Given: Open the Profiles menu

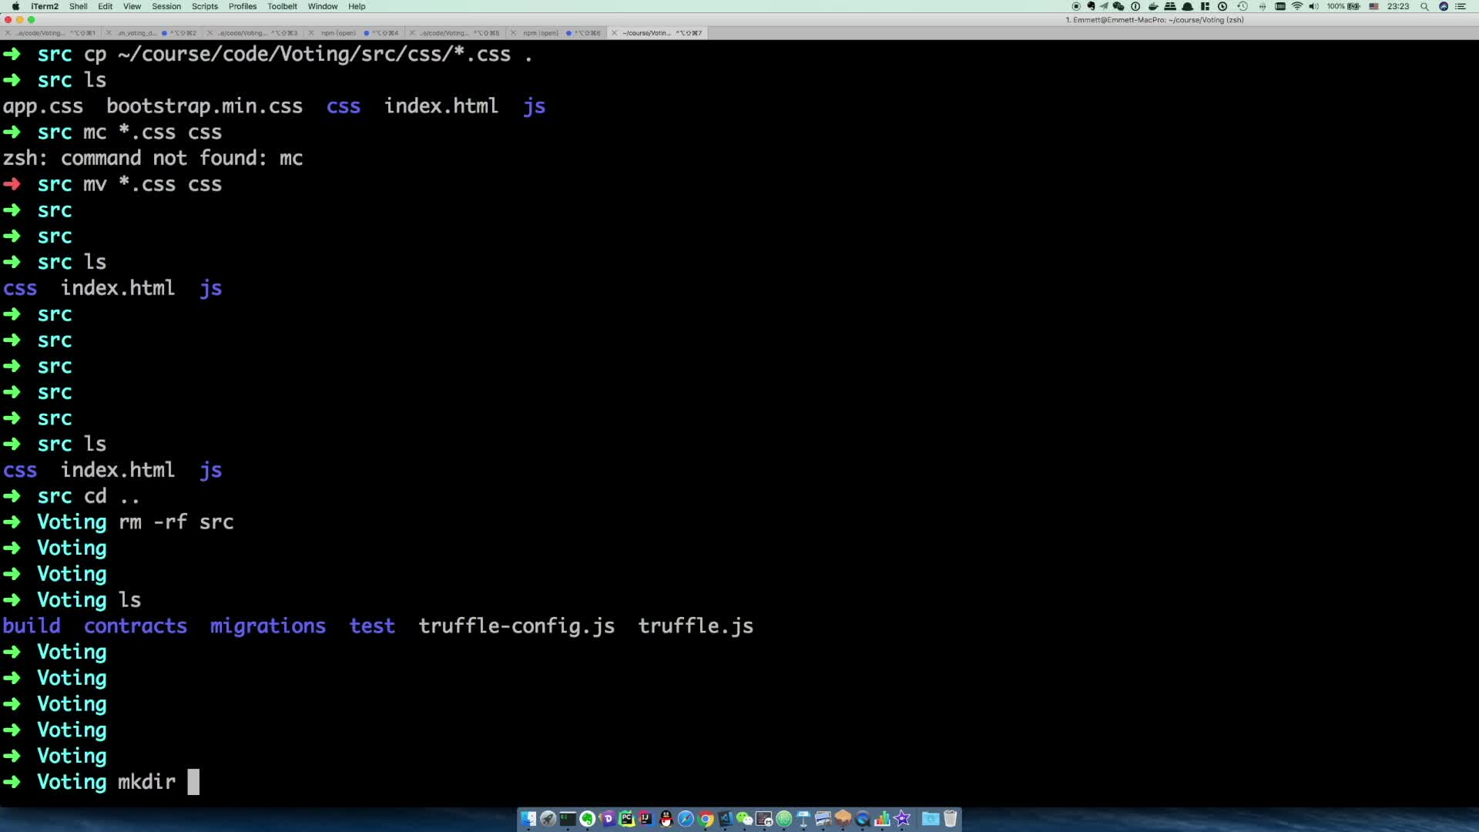Looking at the screenshot, I should pyautogui.click(x=243, y=6).
